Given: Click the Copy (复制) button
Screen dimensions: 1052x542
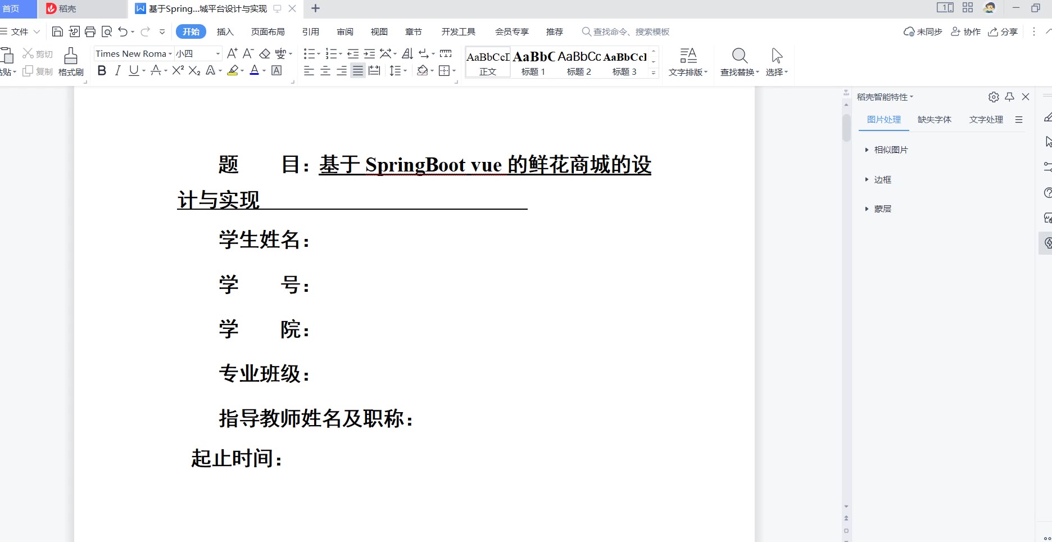Looking at the screenshot, I should point(38,71).
